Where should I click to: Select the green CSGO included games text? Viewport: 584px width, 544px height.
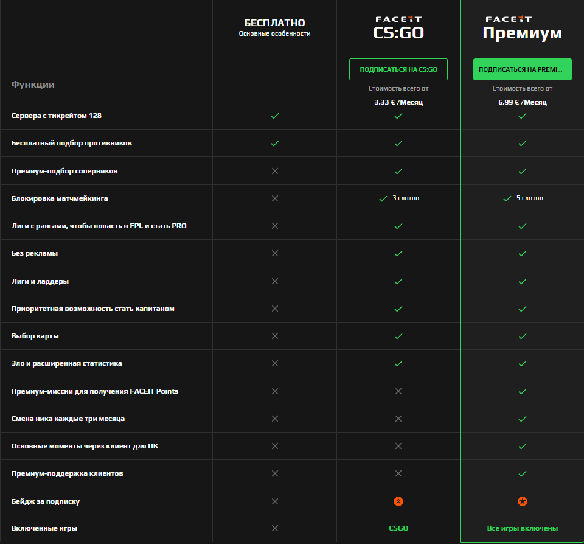tap(398, 528)
